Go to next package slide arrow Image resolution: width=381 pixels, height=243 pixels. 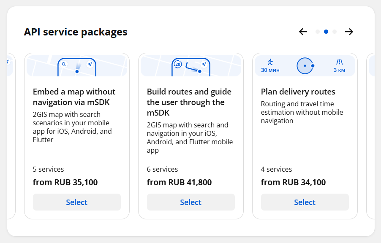coord(349,32)
